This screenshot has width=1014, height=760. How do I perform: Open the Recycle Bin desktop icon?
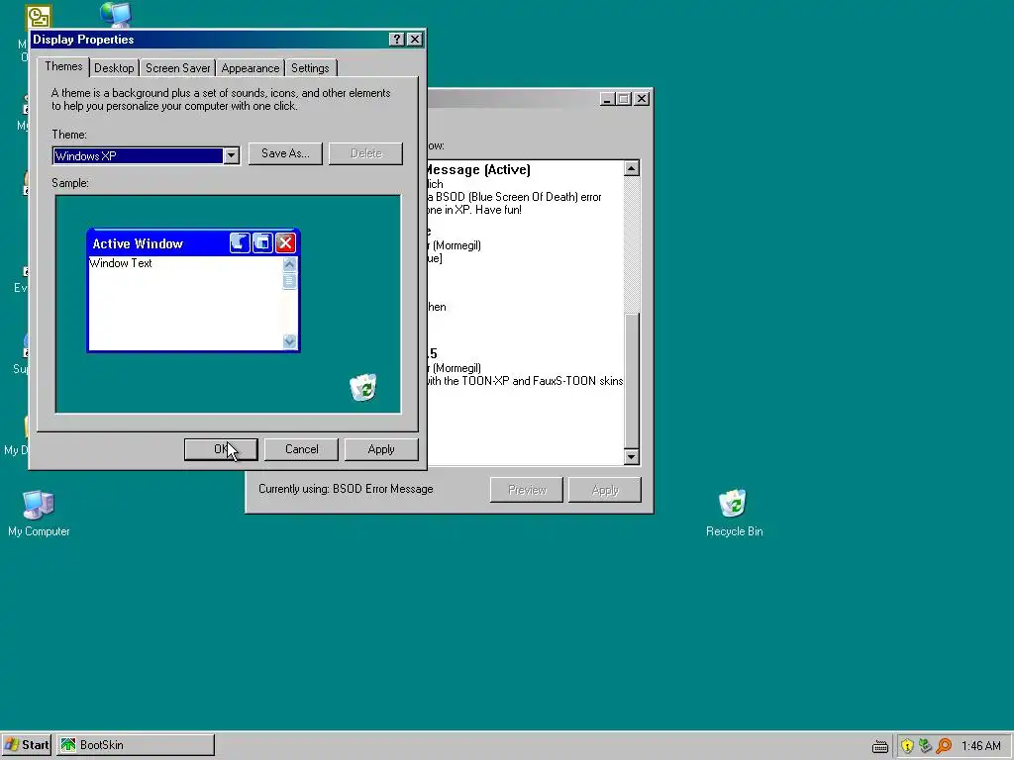(x=734, y=514)
